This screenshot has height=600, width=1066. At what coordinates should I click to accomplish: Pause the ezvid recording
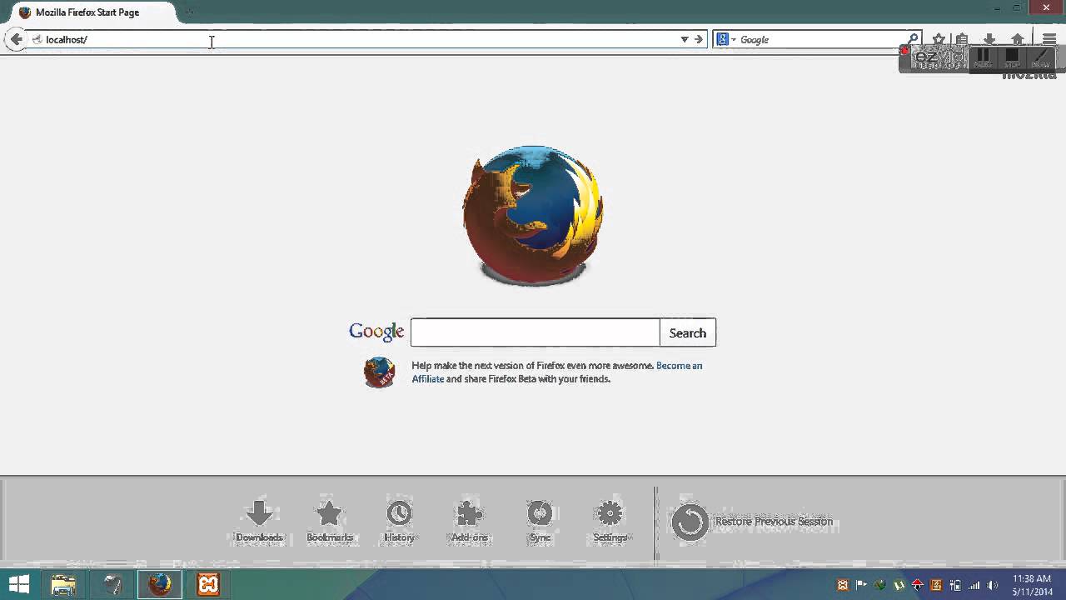[983, 59]
